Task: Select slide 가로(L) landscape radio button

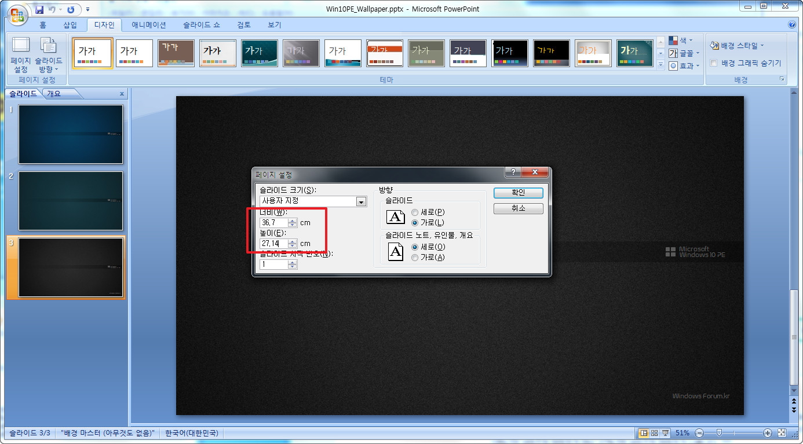Action: click(414, 223)
